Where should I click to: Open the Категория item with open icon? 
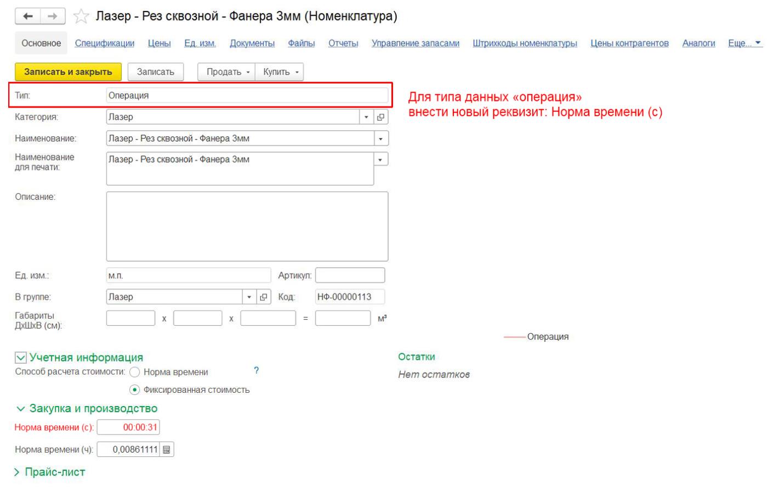[380, 117]
